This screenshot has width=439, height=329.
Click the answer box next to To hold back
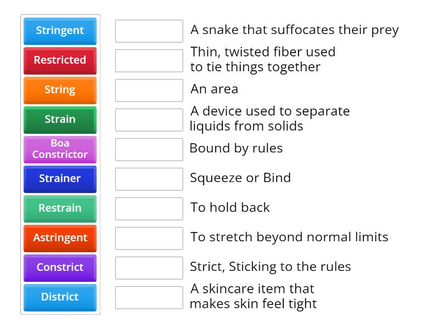149,208
